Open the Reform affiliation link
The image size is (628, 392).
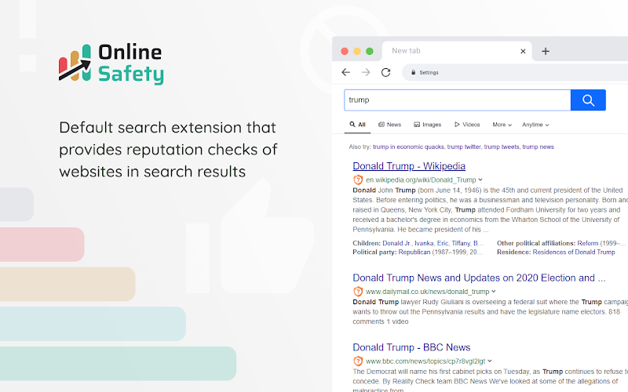pos(587,243)
